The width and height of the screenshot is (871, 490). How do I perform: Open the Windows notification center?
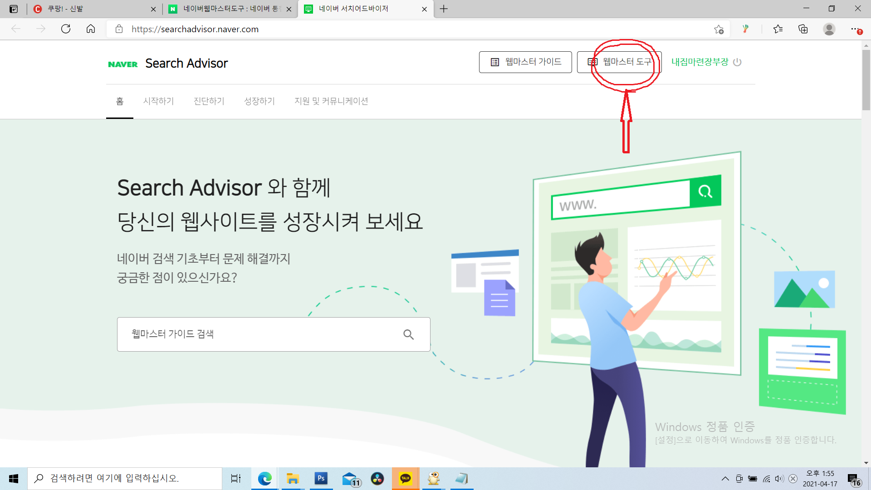click(x=854, y=479)
